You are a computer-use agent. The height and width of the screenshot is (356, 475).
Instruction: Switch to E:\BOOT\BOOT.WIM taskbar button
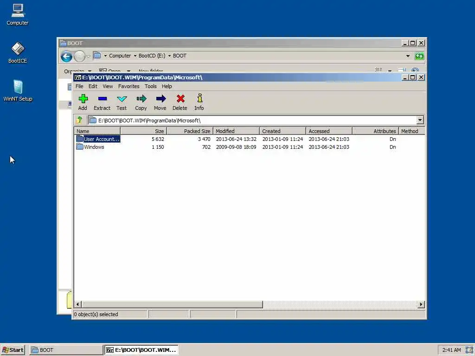point(141,350)
